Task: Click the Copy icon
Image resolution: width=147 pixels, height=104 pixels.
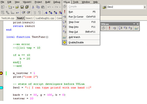Action: coord(38,7)
